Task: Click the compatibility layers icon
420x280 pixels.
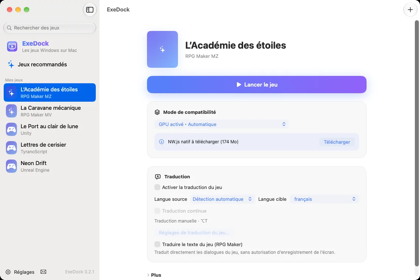Action: coord(157,112)
